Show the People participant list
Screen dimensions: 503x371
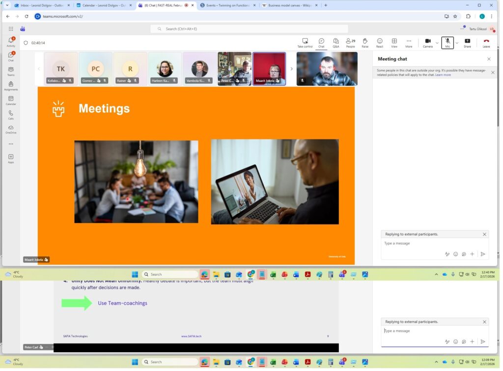coord(350,42)
